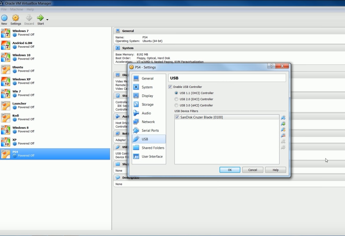Click the Network category icon

[x=136, y=122]
